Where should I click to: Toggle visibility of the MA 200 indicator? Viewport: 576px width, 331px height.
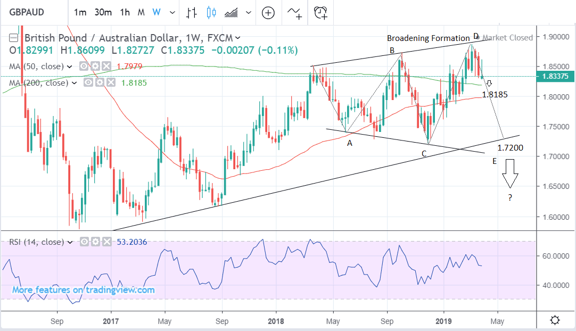[x=88, y=82]
